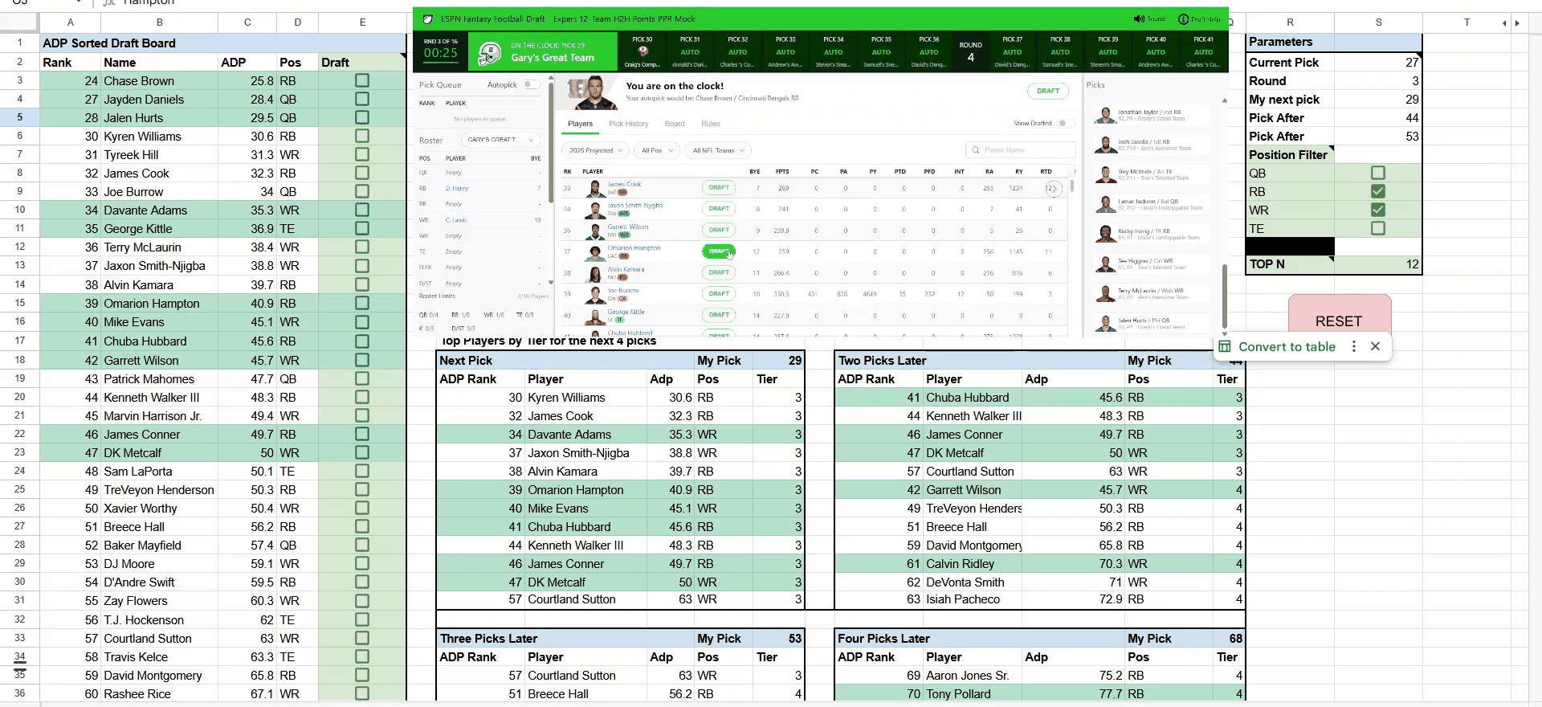
Task: Check Draft box for Omarion Hampton row
Action: pos(362,303)
